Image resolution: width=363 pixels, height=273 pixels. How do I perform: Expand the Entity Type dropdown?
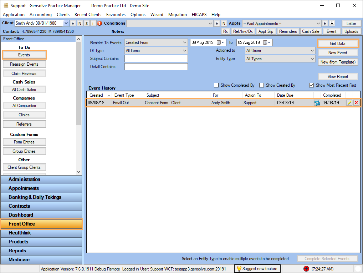click(280, 59)
